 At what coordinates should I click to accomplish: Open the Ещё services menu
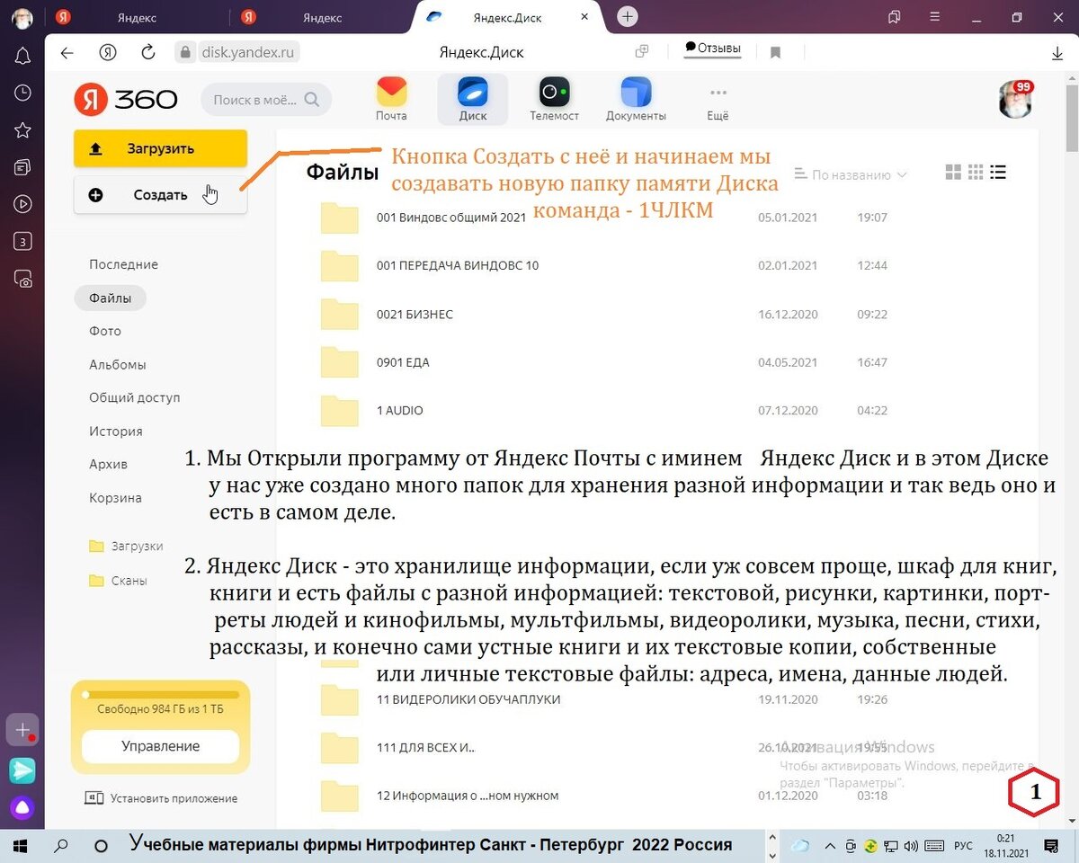718,102
